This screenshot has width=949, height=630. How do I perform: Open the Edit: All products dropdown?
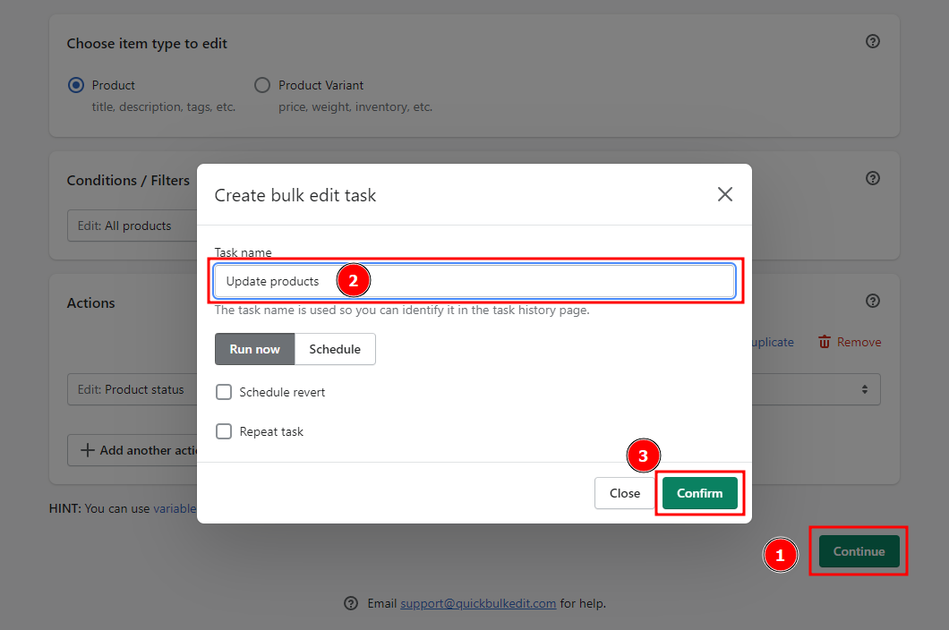tap(131, 226)
